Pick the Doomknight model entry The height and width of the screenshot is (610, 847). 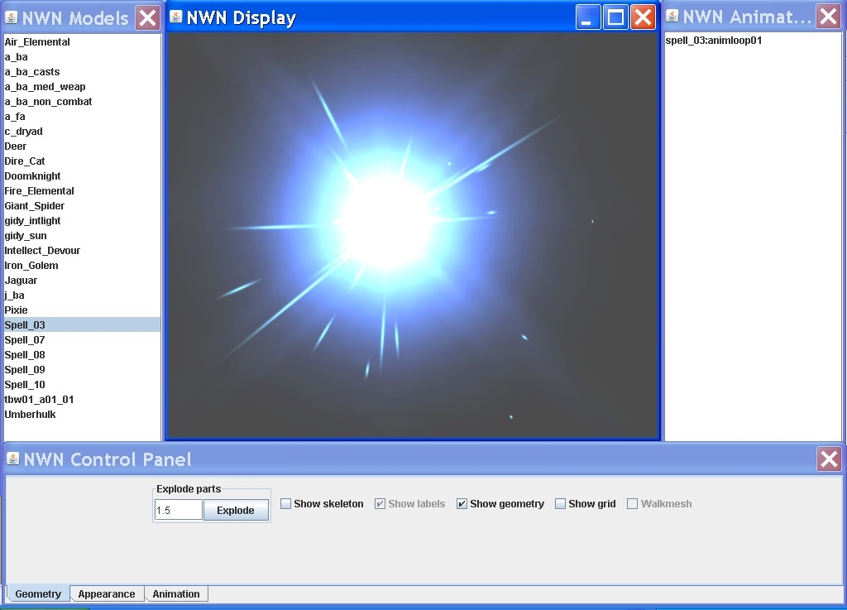coord(32,176)
